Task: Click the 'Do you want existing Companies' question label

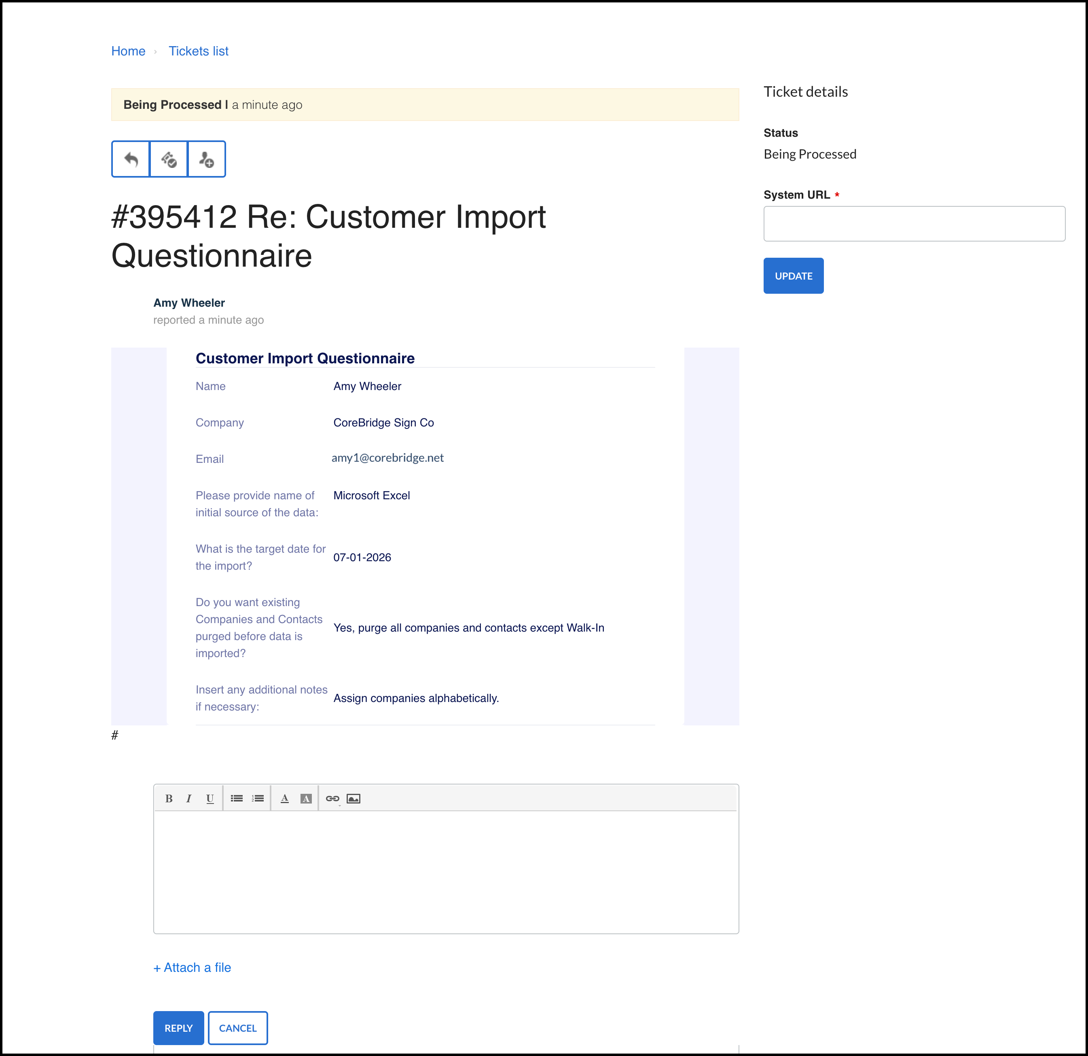Action: pyautogui.click(x=259, y=628)
